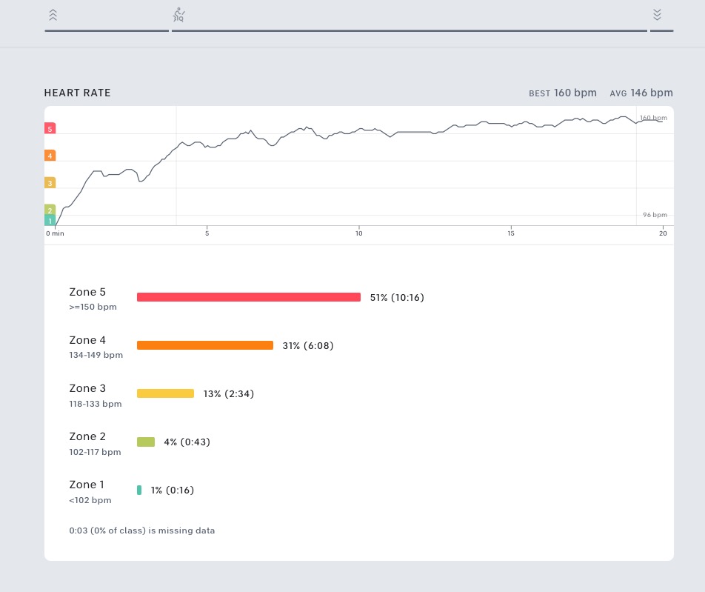Click the 96 bpm chart axis label
The image size is (705, 592).
655,215
